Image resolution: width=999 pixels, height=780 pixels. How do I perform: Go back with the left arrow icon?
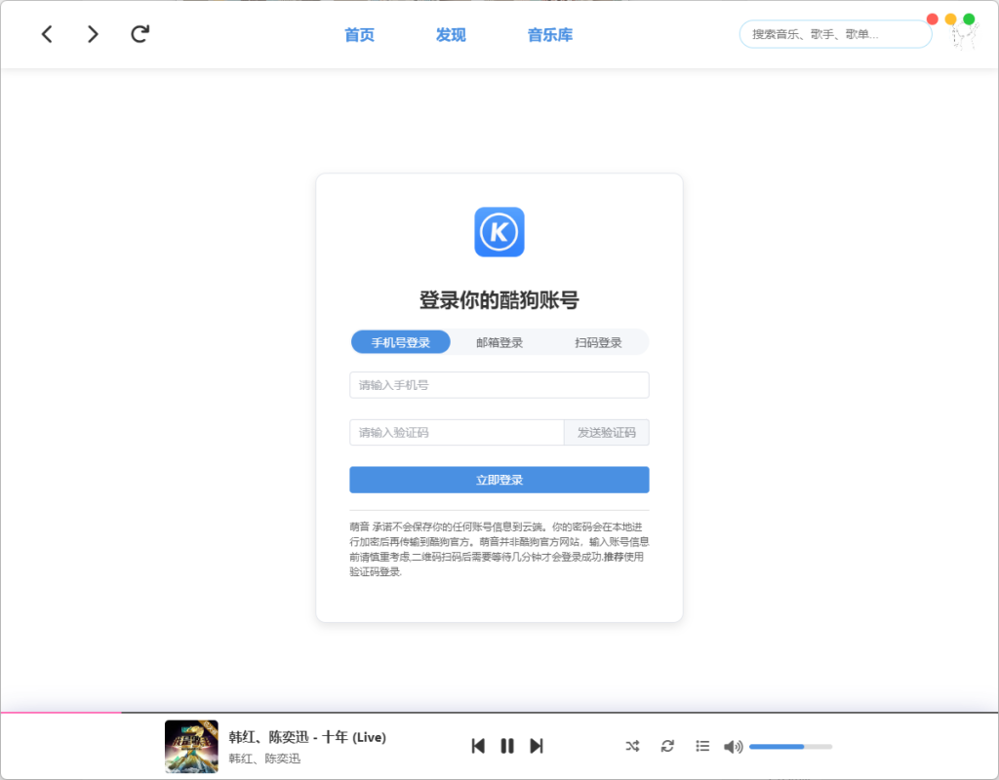[47, 34]
